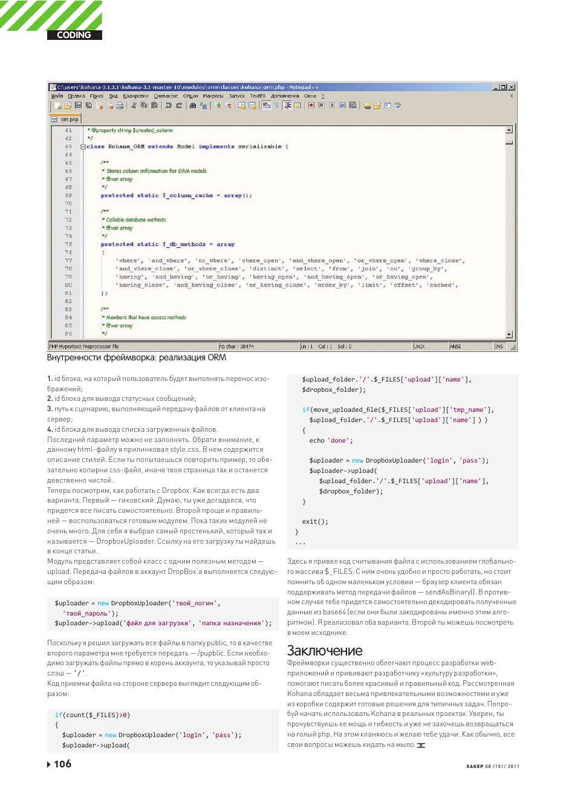The height and width of the screenshot is (794, 566).
Task: Open the Кодировки menu
Action: coord(136,96)
